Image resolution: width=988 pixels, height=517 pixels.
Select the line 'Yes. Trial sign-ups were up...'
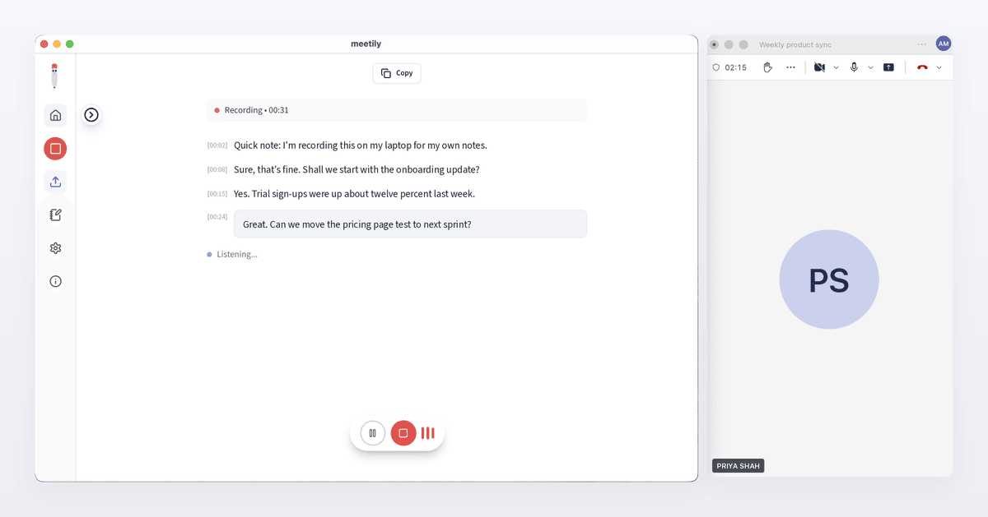pos(355,194)
